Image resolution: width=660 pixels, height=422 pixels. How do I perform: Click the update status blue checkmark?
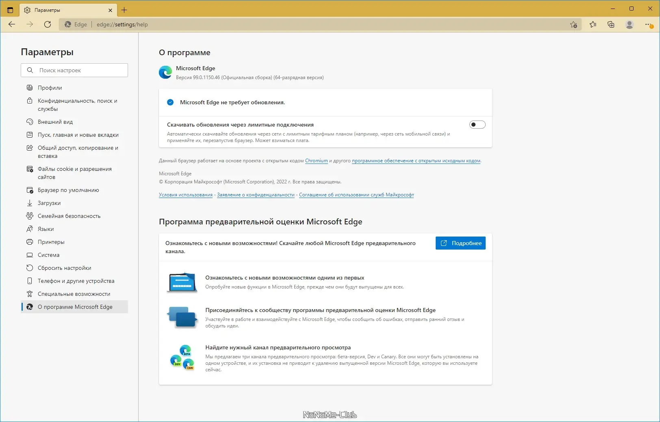coord(170,102)
